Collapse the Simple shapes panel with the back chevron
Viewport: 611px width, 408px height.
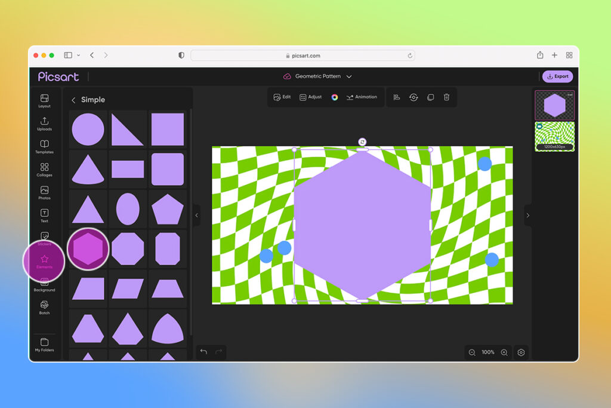click(x=73, y=100)
